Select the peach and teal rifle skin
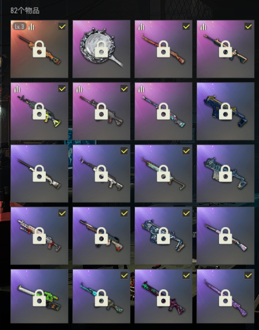Screen dimensions: 259x330 [x=225, y=49]
